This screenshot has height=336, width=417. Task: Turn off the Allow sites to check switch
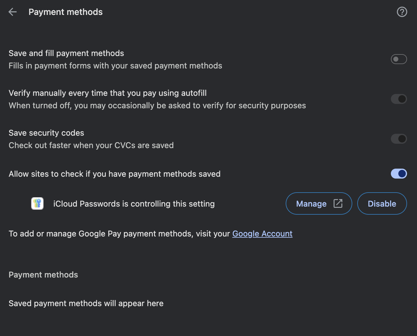point(399,174)
